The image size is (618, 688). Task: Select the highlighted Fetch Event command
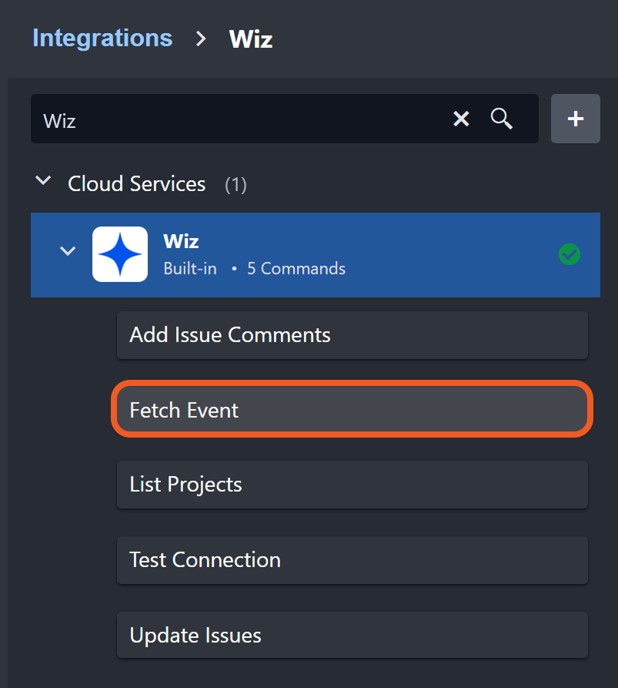pyautogui.click(x=352, y=410)
